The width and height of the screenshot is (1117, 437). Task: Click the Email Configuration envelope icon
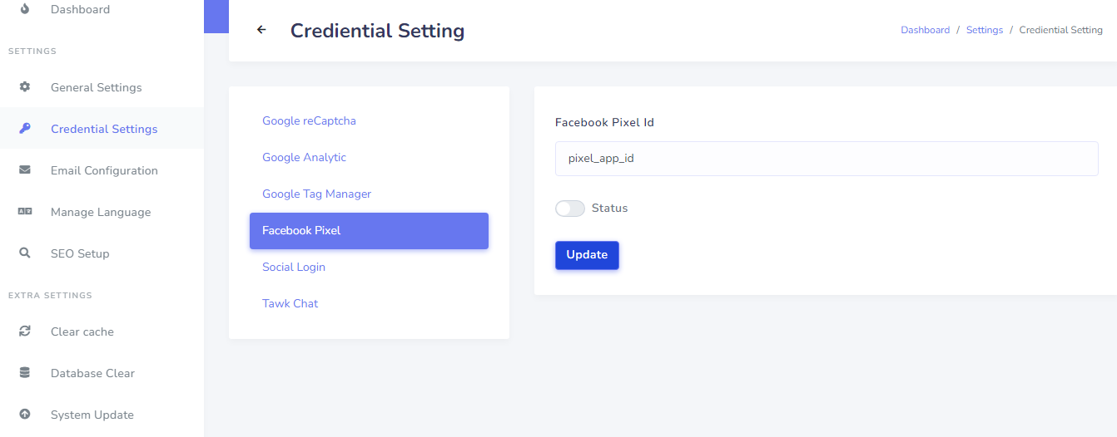24,169
